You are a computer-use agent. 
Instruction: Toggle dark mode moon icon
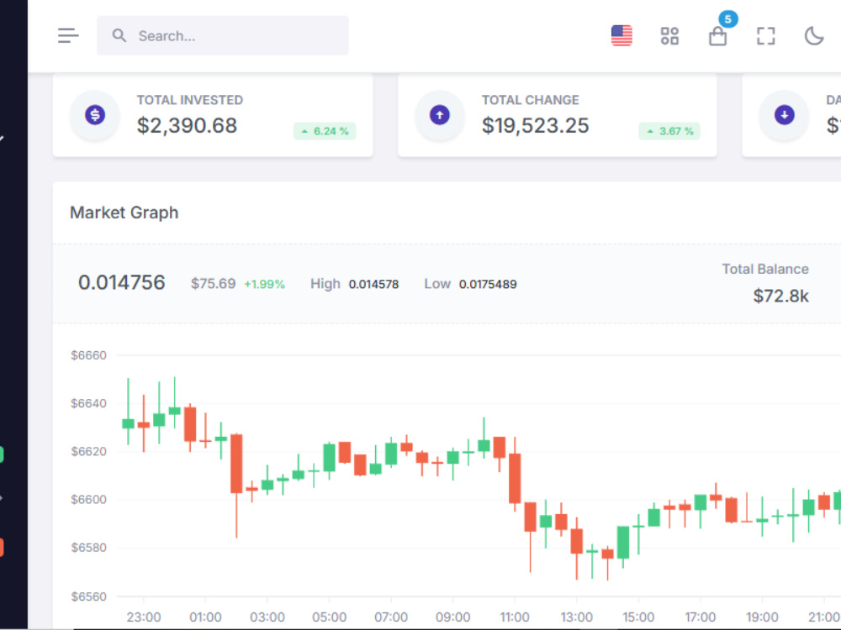click(813, 36)
